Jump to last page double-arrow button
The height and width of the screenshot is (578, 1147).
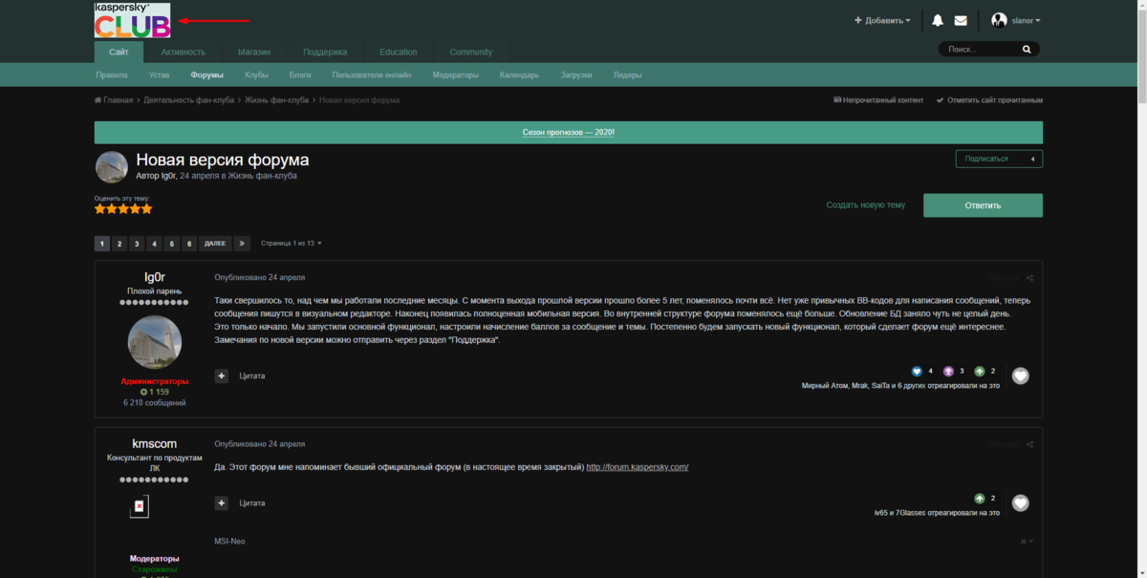242,244
